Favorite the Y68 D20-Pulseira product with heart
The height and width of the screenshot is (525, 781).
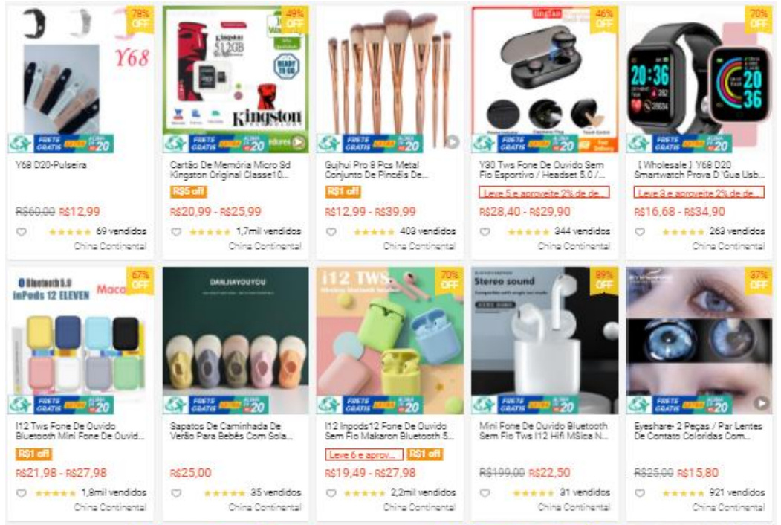pyautogui.click(x=22, y=232)
